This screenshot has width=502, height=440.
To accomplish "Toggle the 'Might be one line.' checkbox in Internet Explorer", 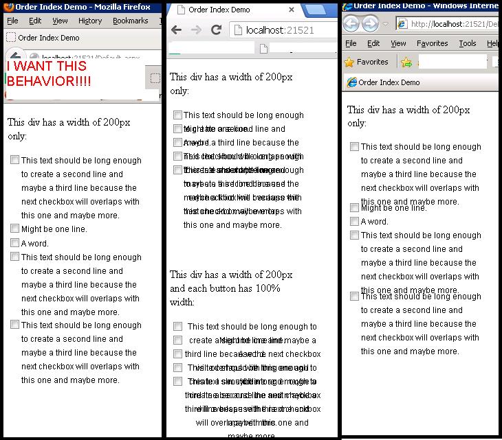I will 354,207.
